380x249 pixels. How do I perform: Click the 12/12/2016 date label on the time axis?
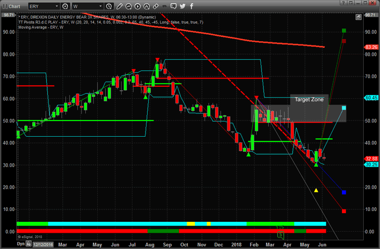coord(43,245)
